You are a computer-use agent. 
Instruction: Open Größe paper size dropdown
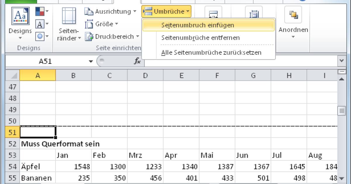point(102,24)
